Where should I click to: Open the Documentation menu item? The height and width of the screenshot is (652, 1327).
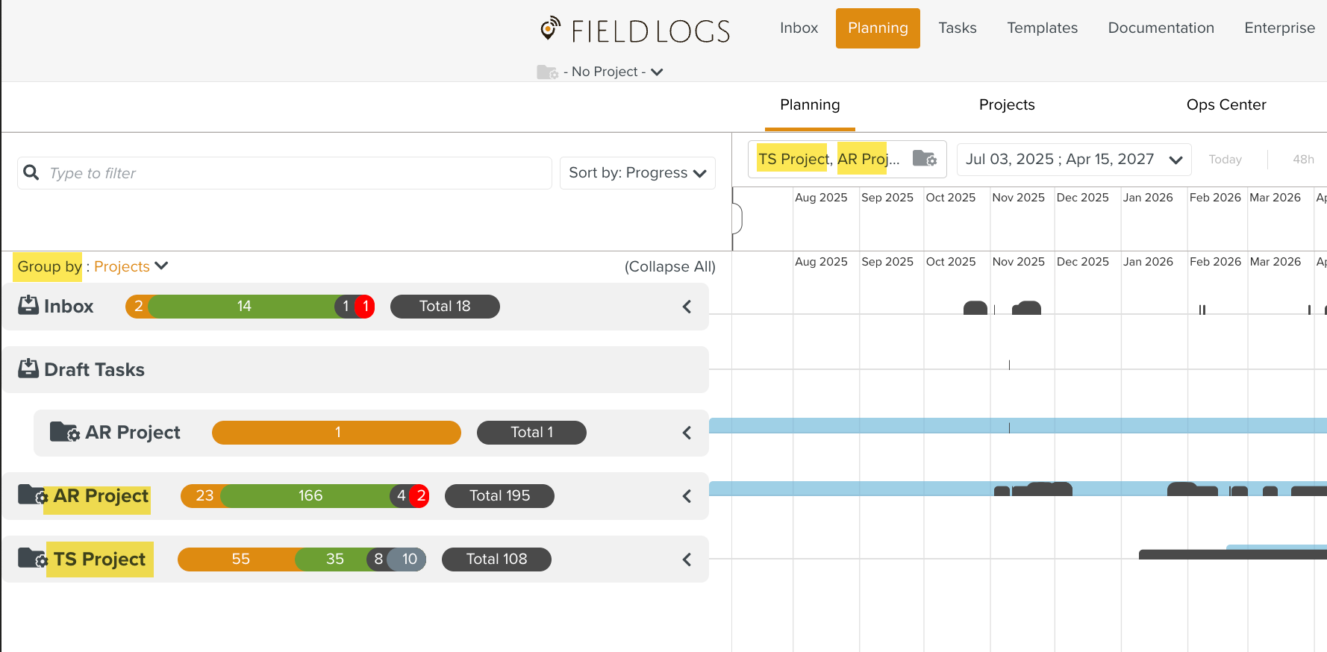click(x=1161, y=28)
